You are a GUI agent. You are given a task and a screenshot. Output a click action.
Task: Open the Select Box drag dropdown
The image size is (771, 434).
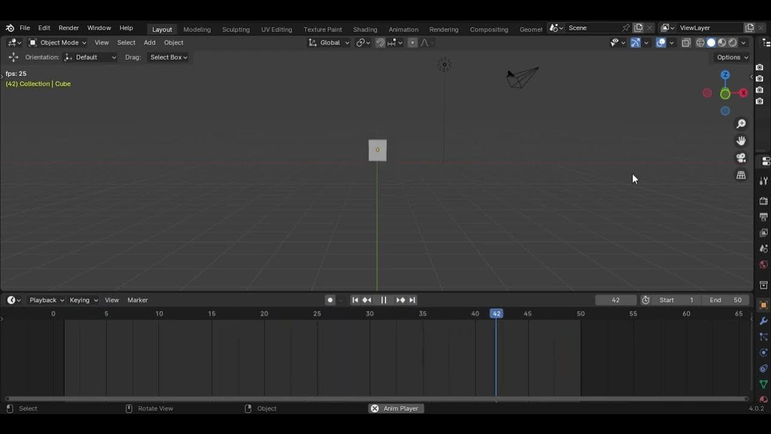coord(168,57)
